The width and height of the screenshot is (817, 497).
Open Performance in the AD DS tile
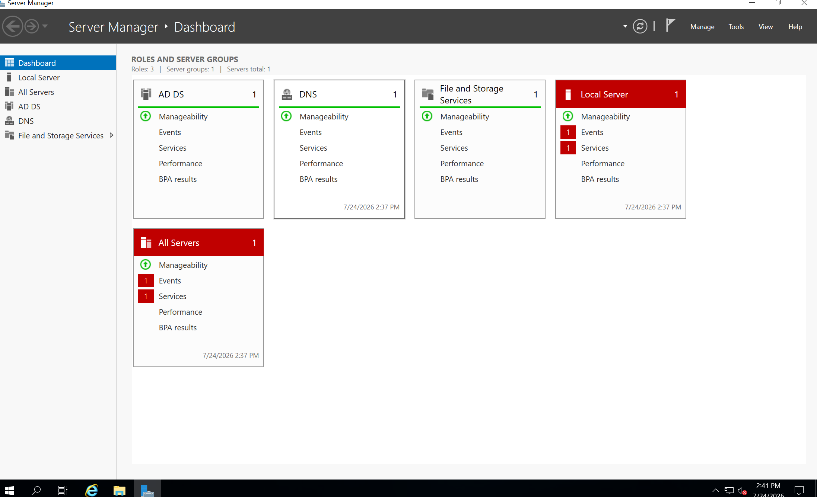pyautogui.click(x=180, y=164)
